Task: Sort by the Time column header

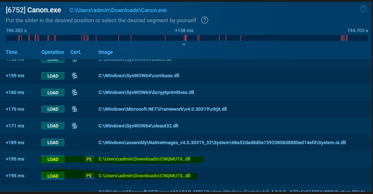Action: (12, 52)
